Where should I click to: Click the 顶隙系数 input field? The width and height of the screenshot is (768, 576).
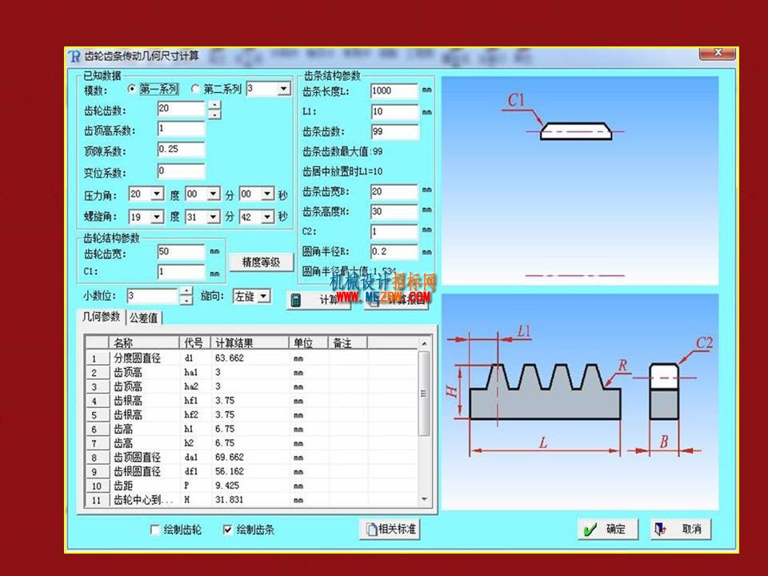(181, 150)
